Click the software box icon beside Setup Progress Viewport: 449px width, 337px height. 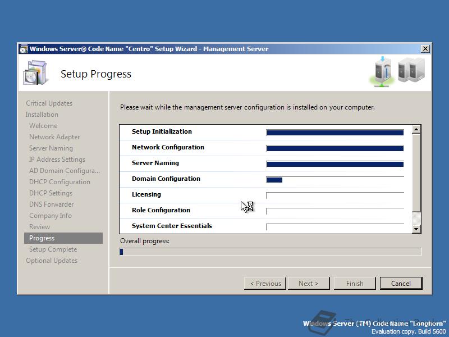(x=35, y=73)
